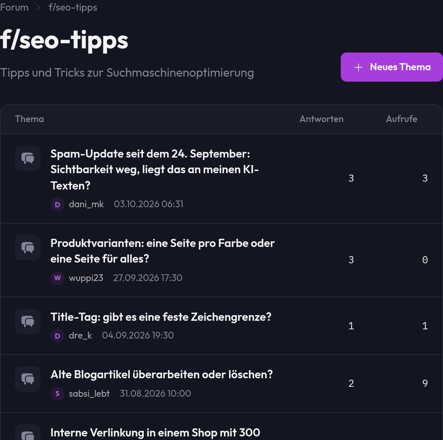Viewport: 443px width, 440px height.
Task: Click timestamp 31.08.2026 10:00
Action: pyautogui.click(x=155, y=394)
